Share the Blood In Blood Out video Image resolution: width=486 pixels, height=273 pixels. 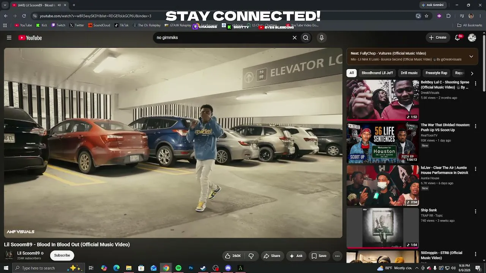point(272,256)
